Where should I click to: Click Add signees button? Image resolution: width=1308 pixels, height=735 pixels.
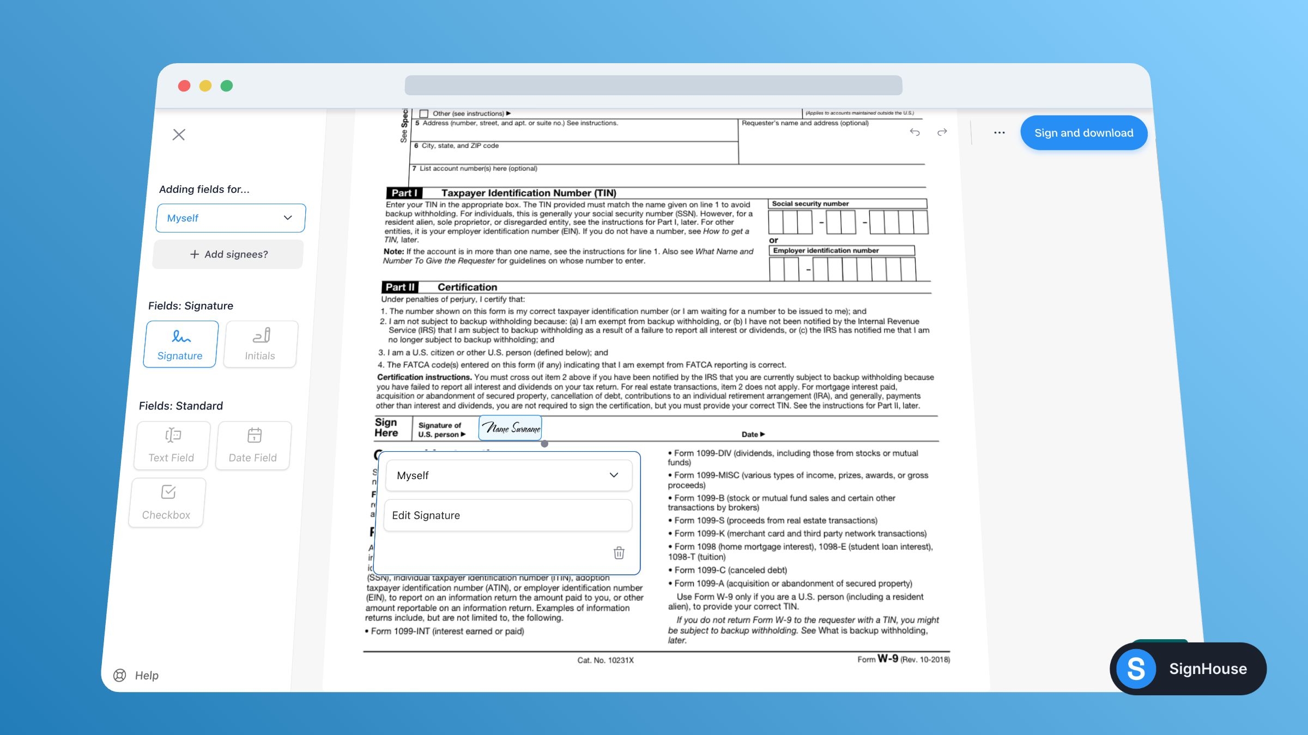(x=229, y=254)
